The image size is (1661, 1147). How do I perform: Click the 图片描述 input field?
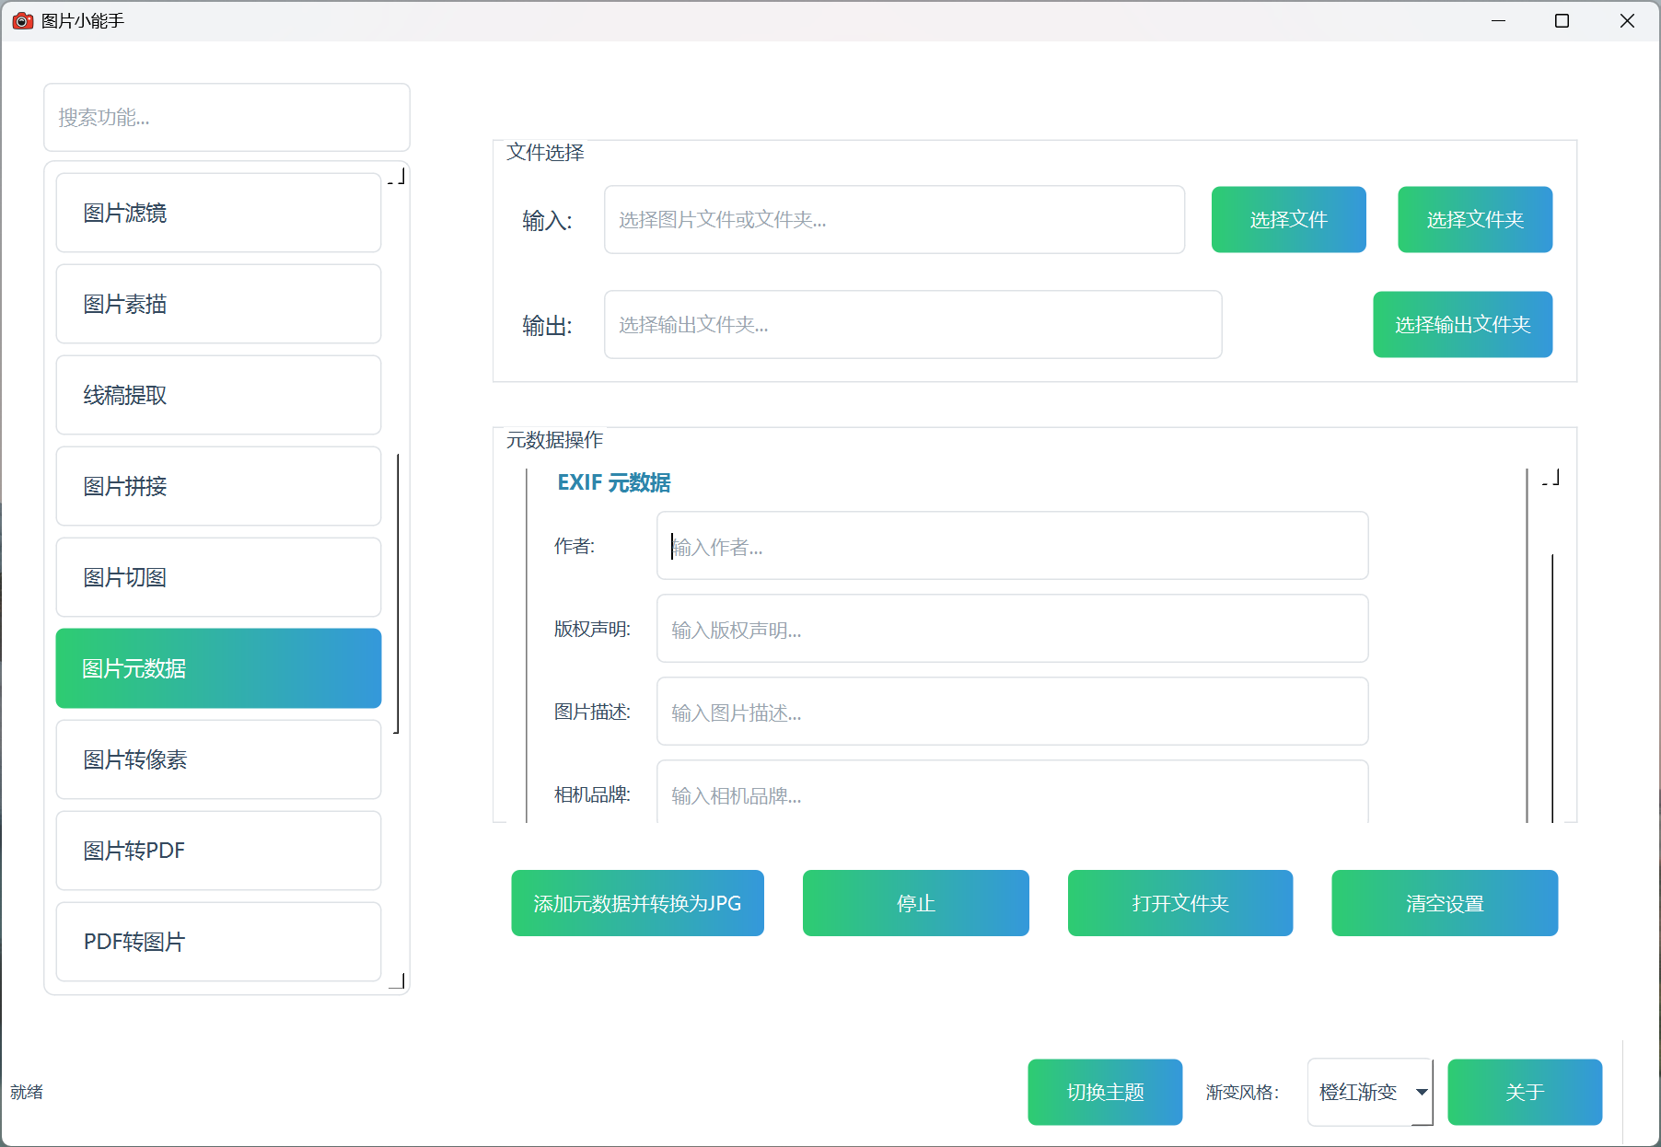pos(1012,713)
